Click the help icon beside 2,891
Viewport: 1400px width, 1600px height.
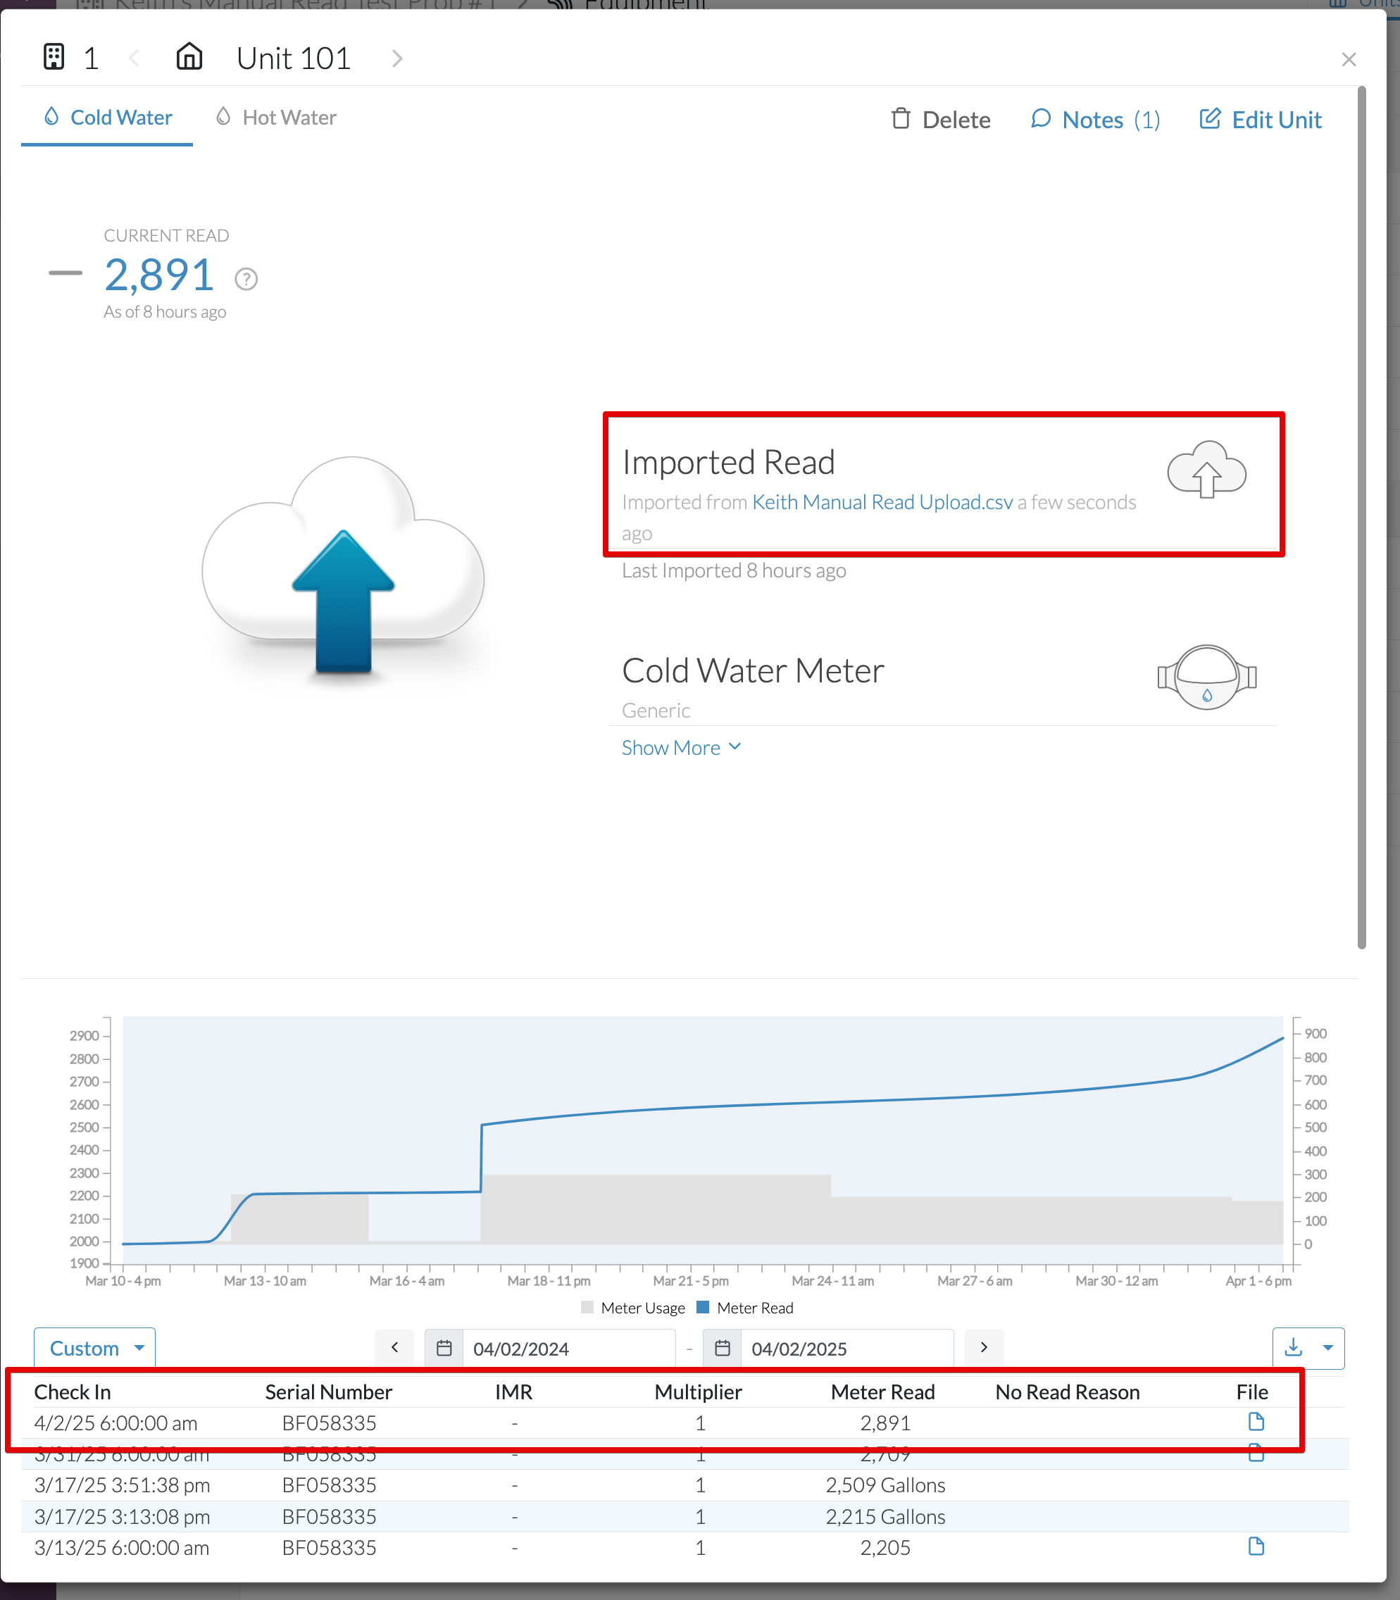click(246, 279)
